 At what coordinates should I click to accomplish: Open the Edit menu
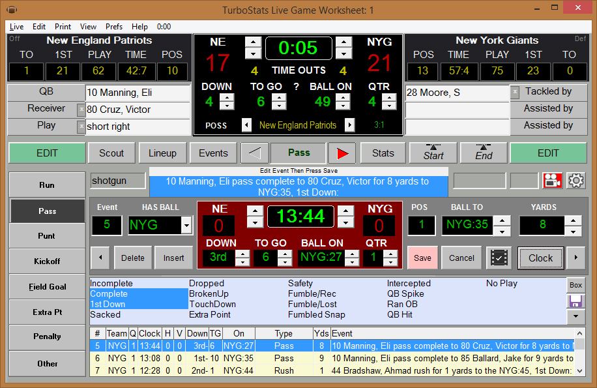[39, 27]
